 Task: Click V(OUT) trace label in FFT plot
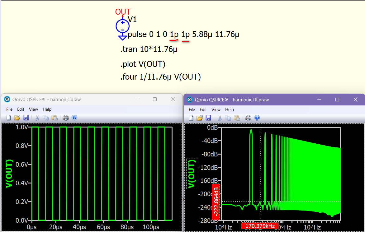click(x=192, y=174)
